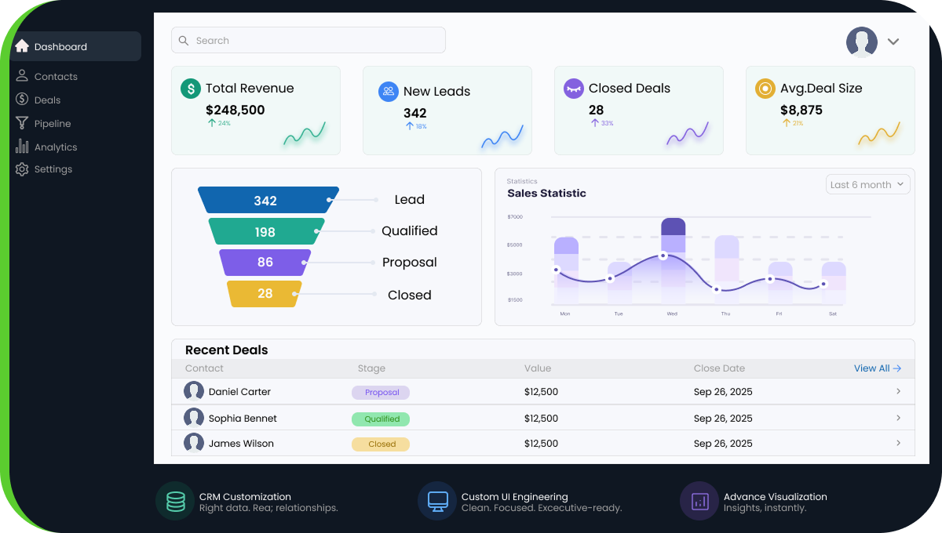This screenshot has width=942, height=533.
Task: Click the Close Date column header
Action: [x=719, y=368]
